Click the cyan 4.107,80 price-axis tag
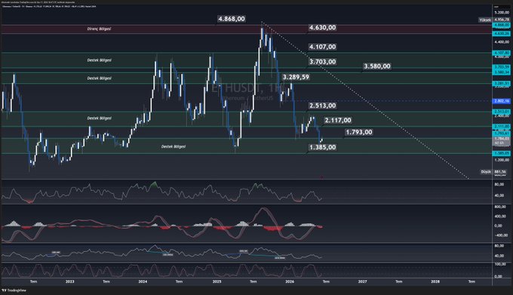513x295 pixels. [502, 53]
